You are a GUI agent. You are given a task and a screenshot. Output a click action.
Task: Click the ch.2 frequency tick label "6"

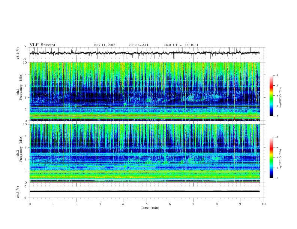point(26,148)
